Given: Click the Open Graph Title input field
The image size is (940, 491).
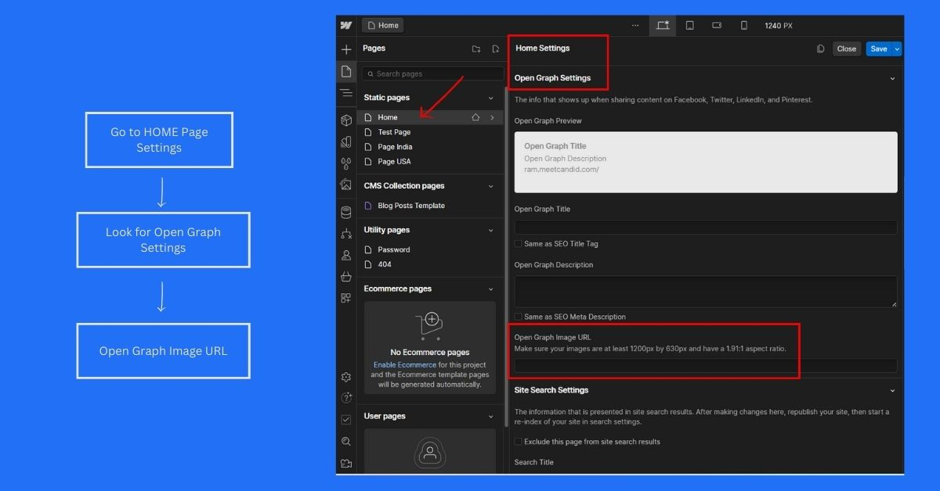Looking at the screenshot, I should click(706, 228).
